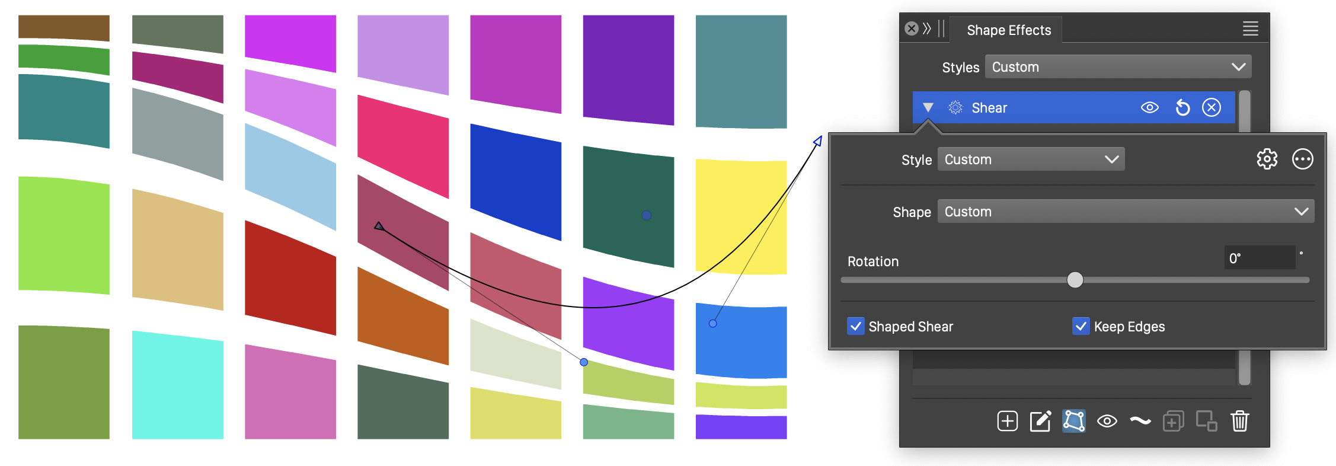This screenshot has width=1336, height=466.
Task: Click the trash icon to delete effect
Action: (x=1239, y=421)
